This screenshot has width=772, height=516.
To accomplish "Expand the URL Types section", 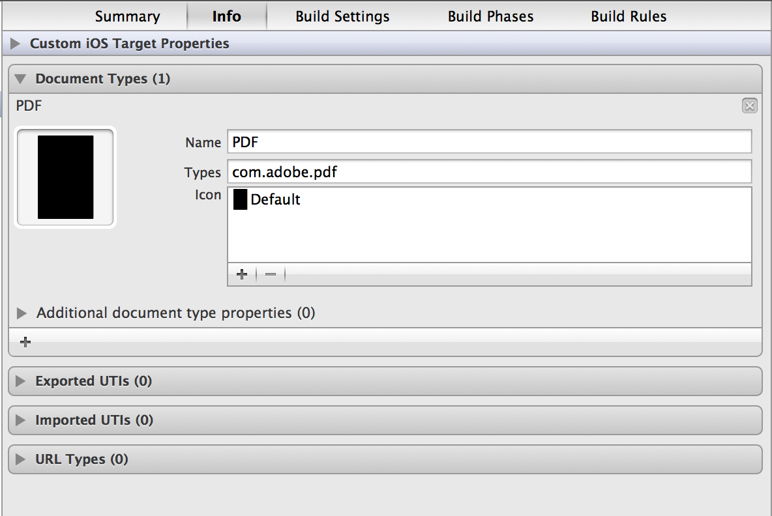I will pyautogui.click(x=21, y=459).
